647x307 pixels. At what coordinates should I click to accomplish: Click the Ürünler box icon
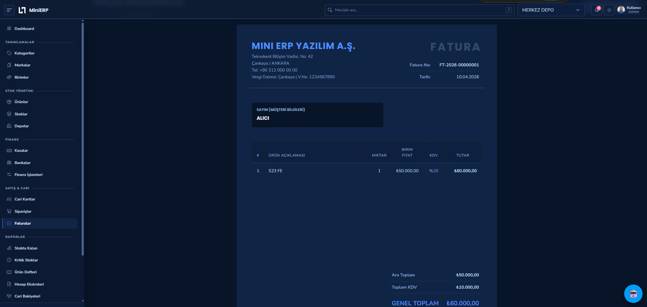(x=9, y=102)
